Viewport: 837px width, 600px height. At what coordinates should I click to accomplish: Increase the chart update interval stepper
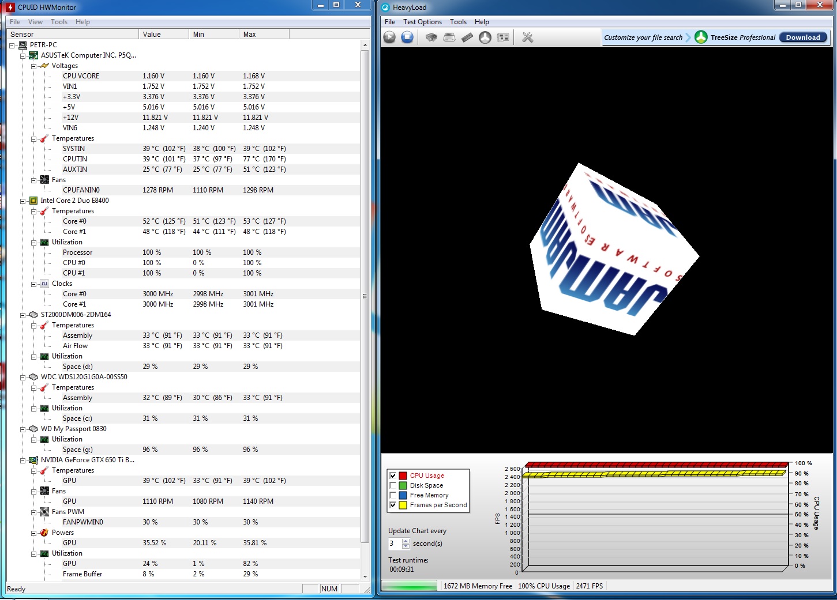pos(406,541)
